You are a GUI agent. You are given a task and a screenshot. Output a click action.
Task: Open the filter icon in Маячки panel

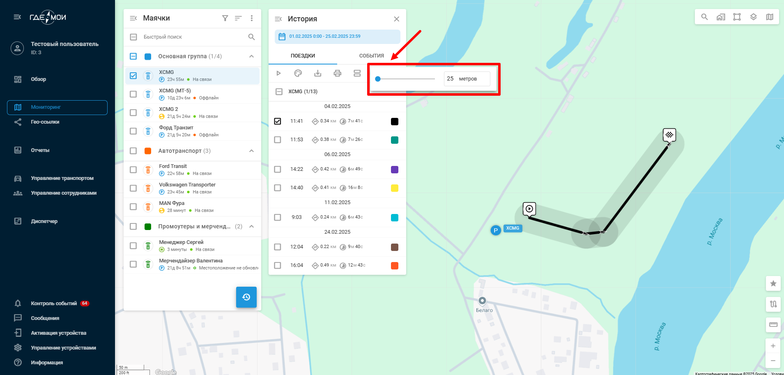point(225,18)
